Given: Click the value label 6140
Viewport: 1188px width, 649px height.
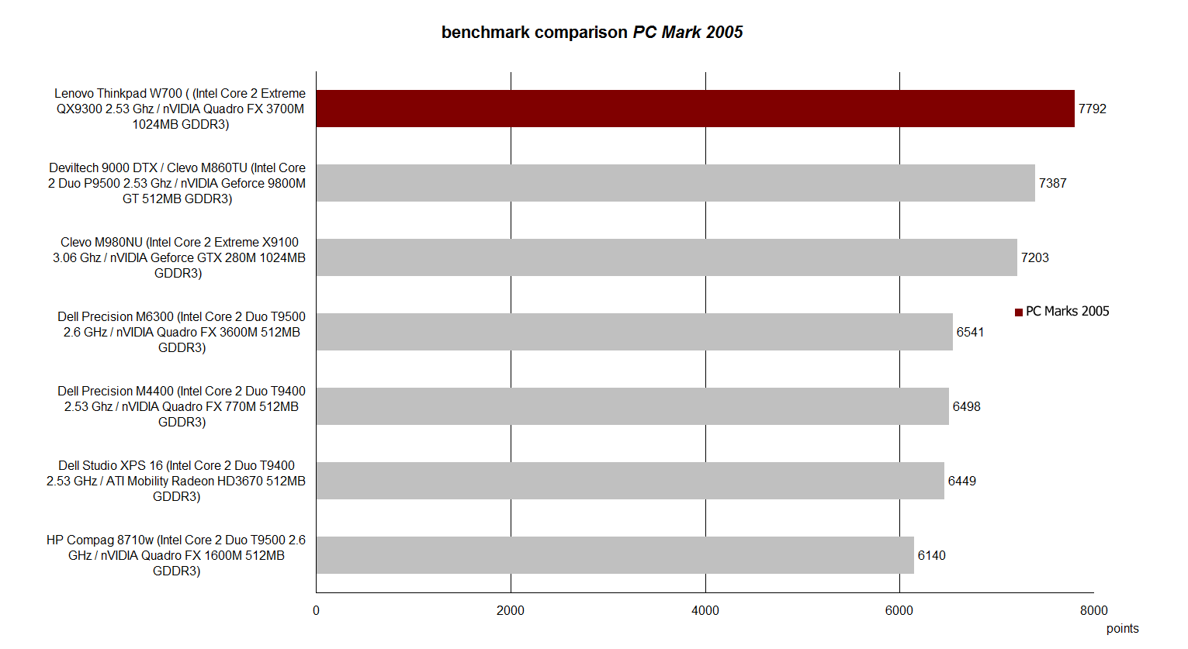Looking at the screenshot, I should 932,555.
